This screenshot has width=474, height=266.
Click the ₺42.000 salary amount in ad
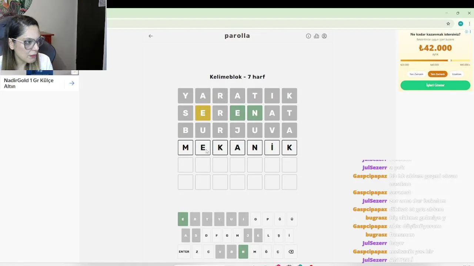tap(435, 48)
